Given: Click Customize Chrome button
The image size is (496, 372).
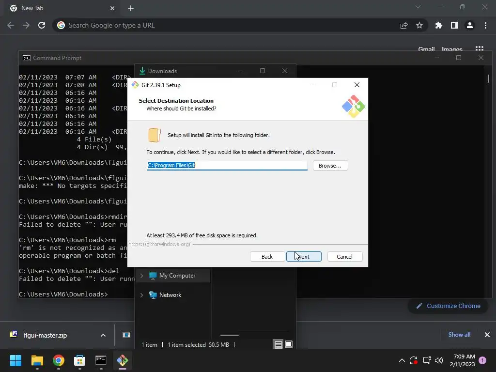Looking at the screenshot, I should click(x=448, y=306).
